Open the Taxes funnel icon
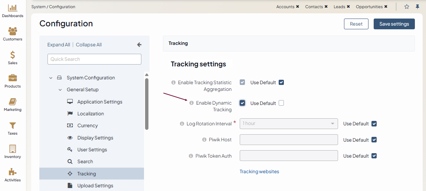 [x=13, y=126]
